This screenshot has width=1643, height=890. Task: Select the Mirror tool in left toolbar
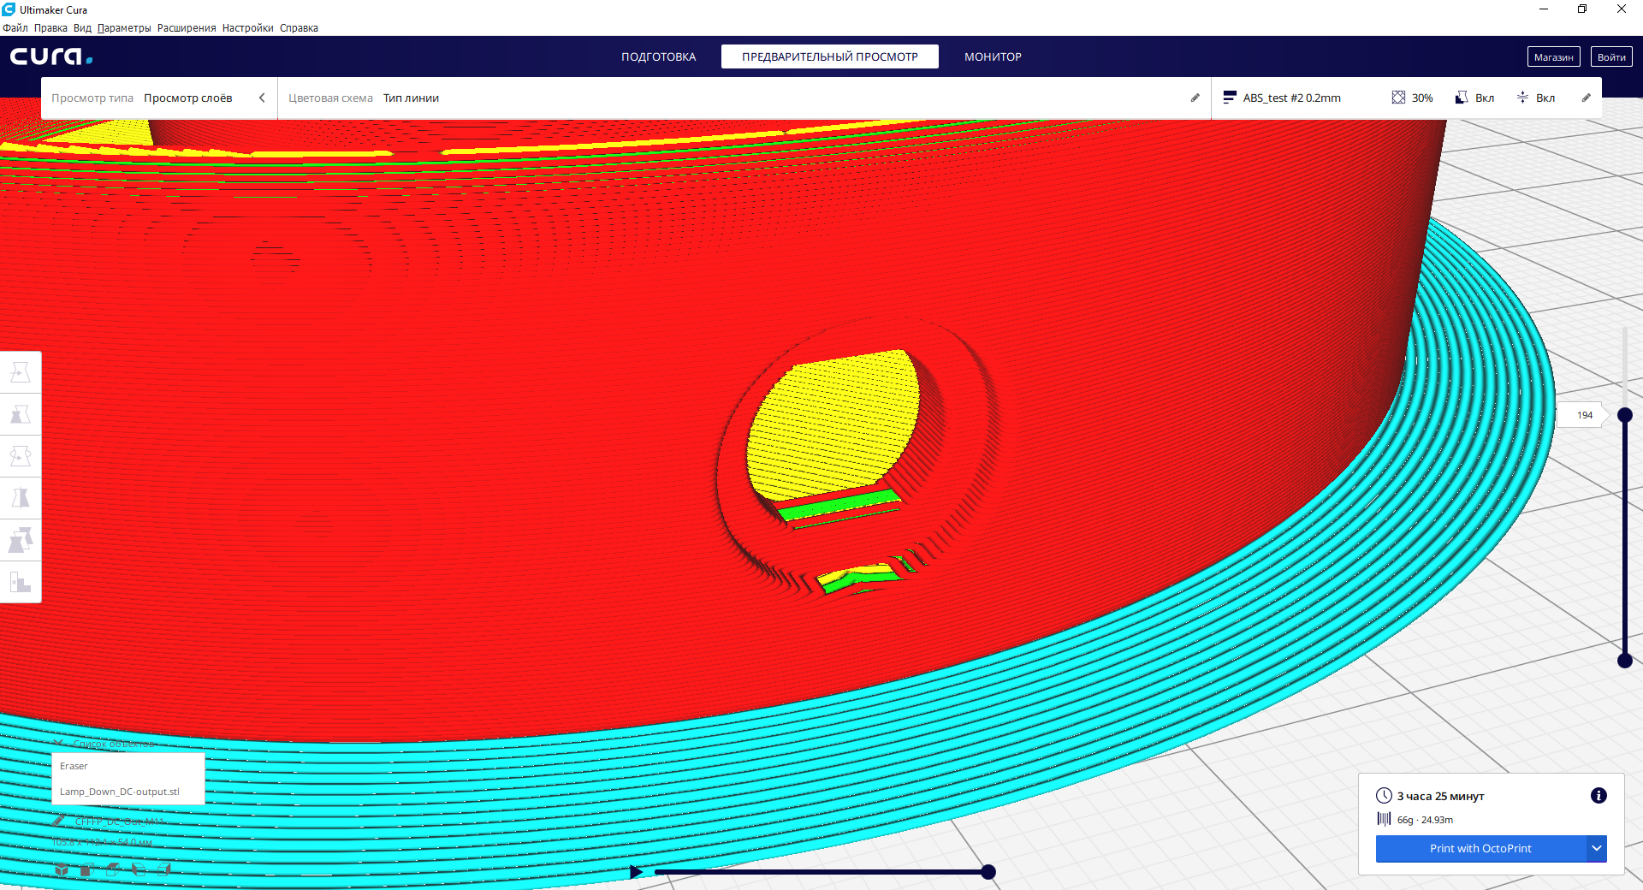21,498
